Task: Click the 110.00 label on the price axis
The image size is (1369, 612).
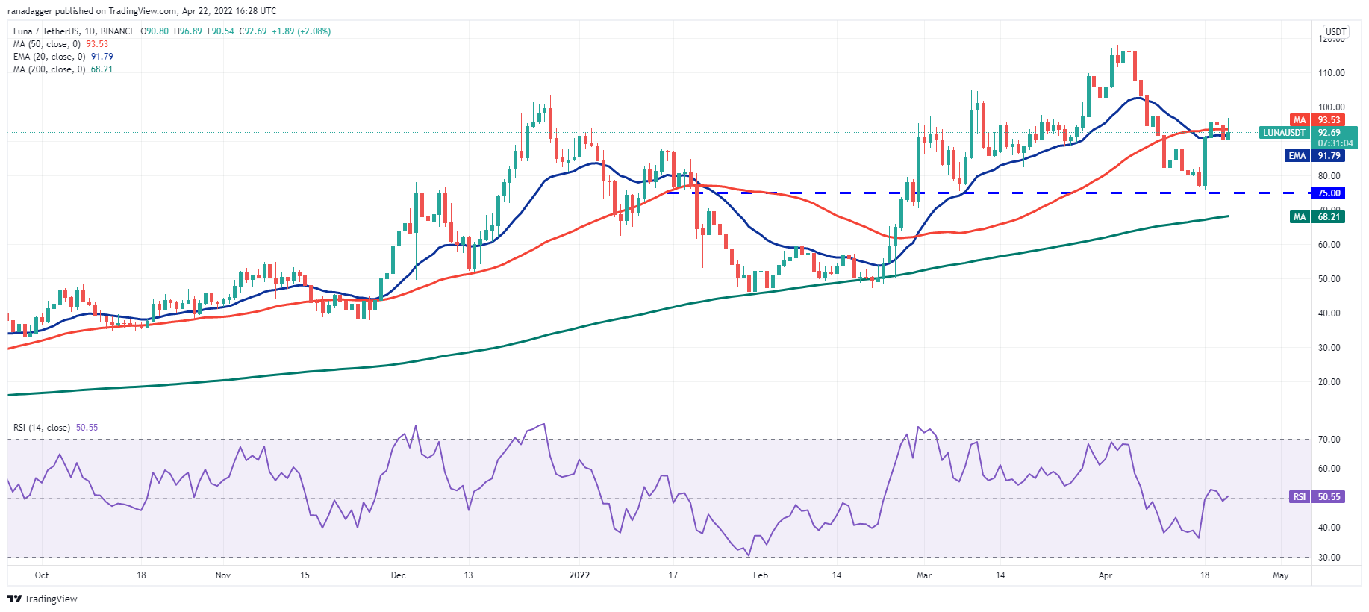Action: (1331, 73)
